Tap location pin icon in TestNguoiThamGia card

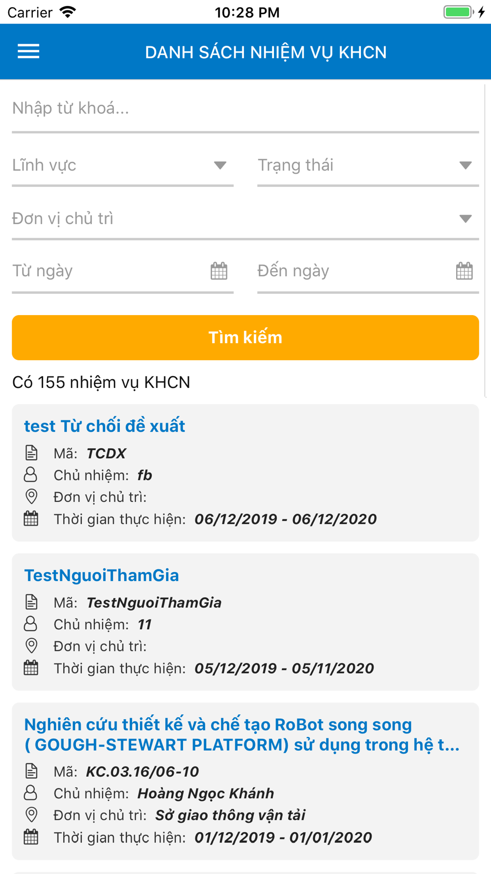[x=31, y=646]
